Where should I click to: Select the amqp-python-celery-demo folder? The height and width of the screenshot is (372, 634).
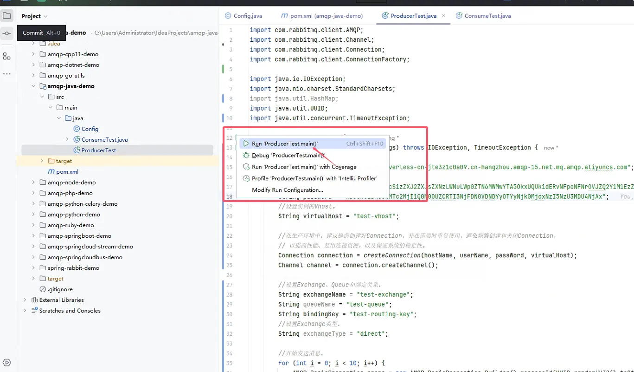pos(83,204)
